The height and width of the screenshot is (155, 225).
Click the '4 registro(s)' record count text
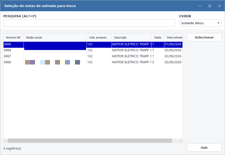click(x=12, y=148)
